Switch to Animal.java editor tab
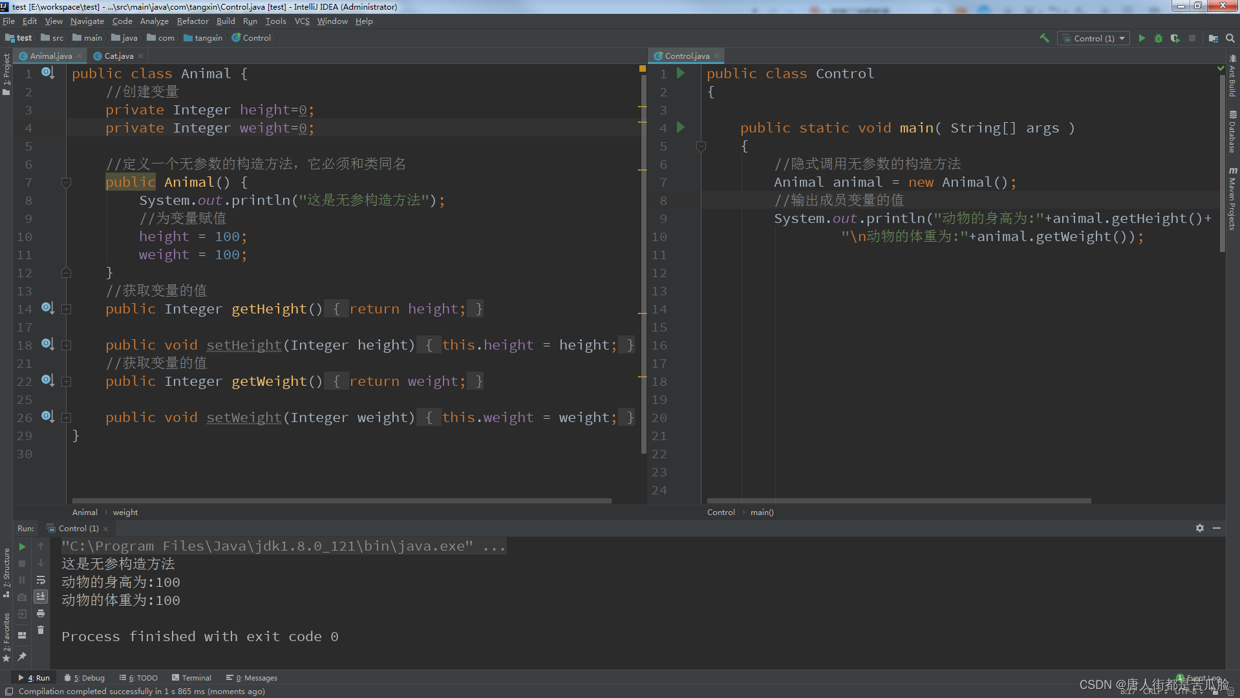Image resolution: width=1240 pixels, height=698 pixels. [x=50, y=56]
